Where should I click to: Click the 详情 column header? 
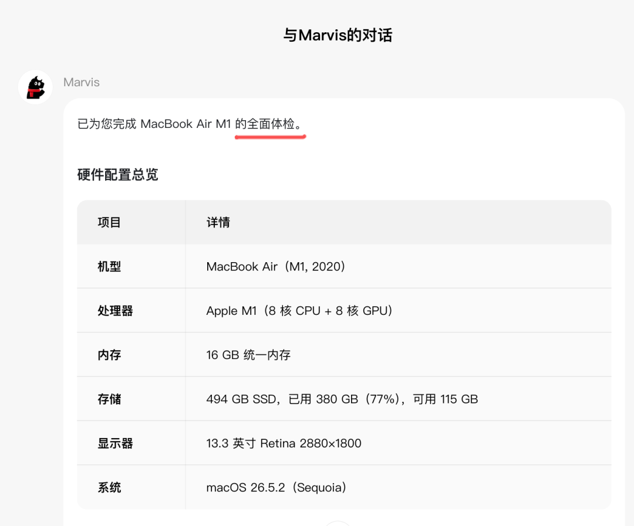pos(218,222)
